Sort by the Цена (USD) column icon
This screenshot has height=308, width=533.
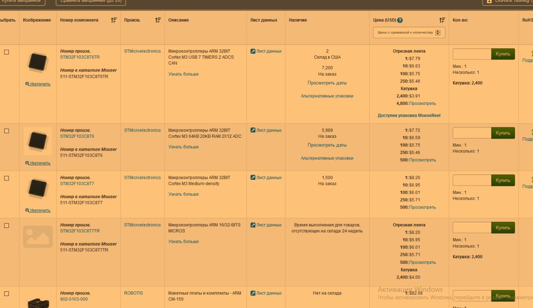click(x=442, y=20)
